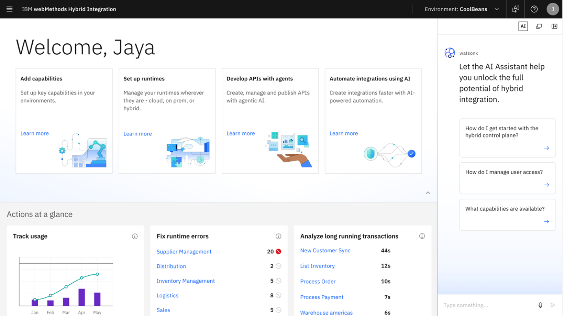564x317 pixels.
Task: Click arrow on 'How do I get started' suggestion
Action: pos(547,148)
